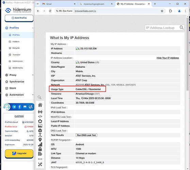190x170 pixels.
Task: Reload the BrowserLeaks page
Action: pos(50,11)
